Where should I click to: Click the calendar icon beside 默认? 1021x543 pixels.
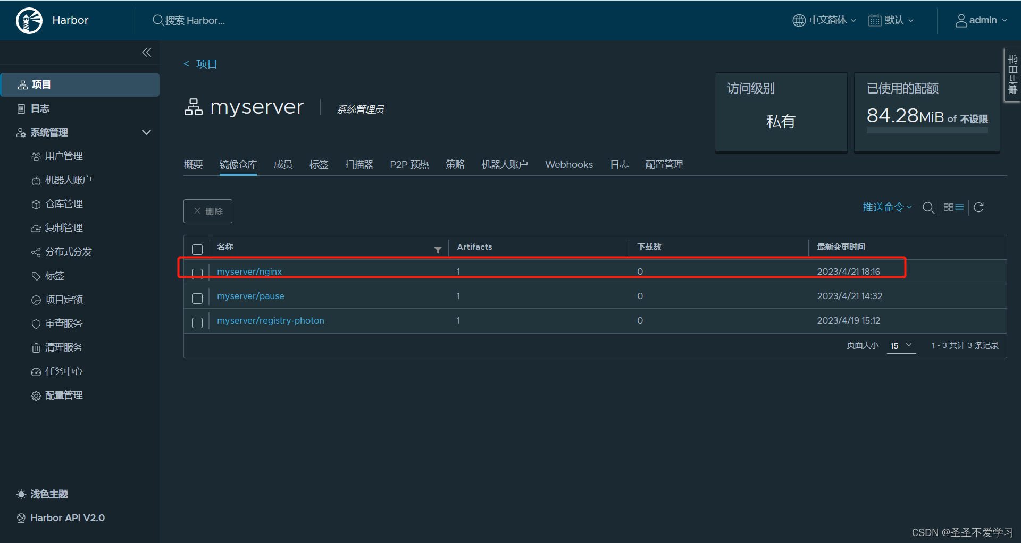(x=874, y=20)
